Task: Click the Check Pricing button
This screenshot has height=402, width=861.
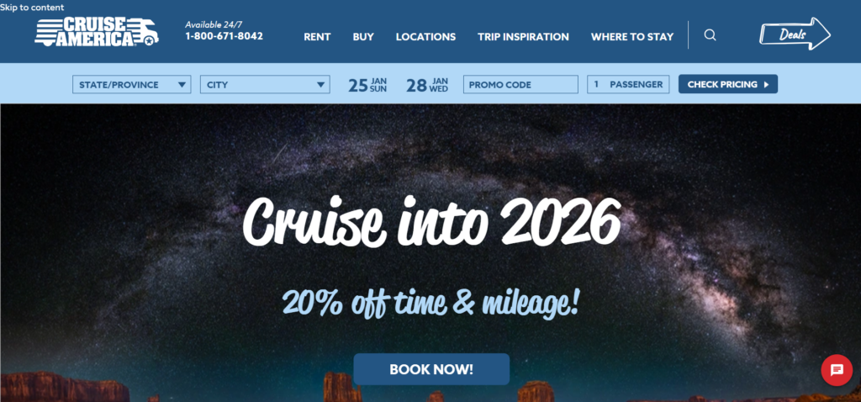Action: [728, 84]
